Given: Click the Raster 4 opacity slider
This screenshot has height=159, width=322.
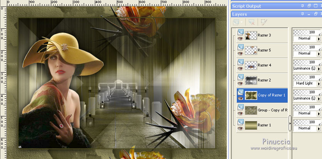Looking at the screenshot, I should pos(307,62).
